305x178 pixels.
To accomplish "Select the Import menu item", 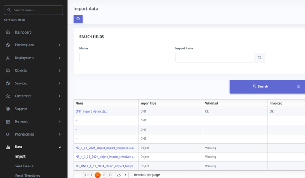I will point(20,156).
